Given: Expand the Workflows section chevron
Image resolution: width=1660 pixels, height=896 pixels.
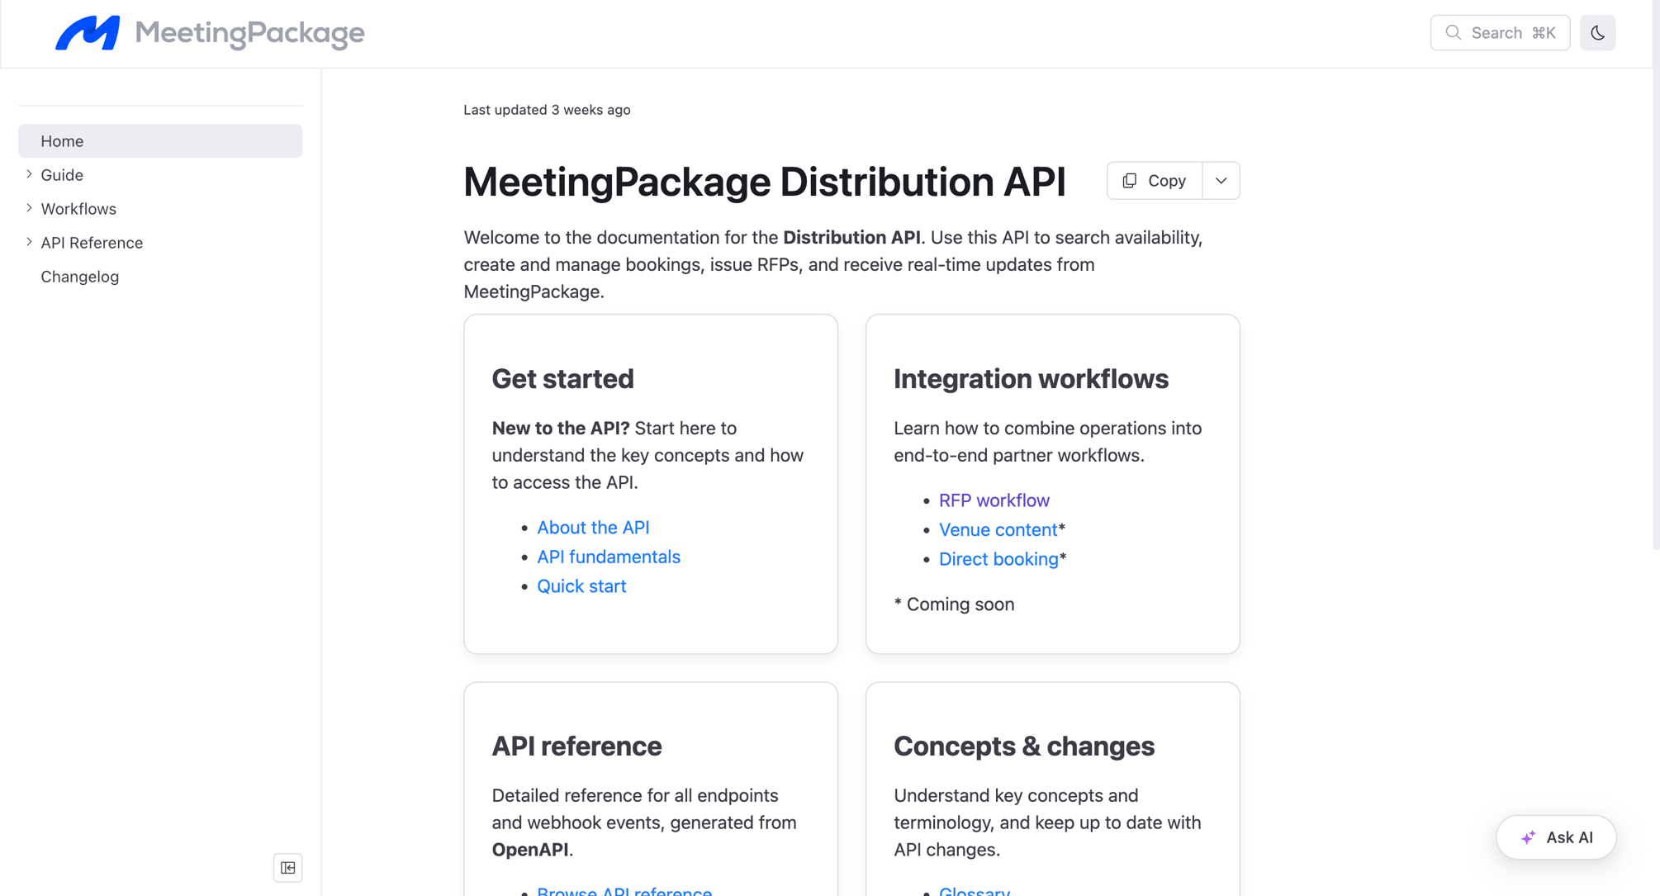Looking at the screenshot, I should point(29,208).
